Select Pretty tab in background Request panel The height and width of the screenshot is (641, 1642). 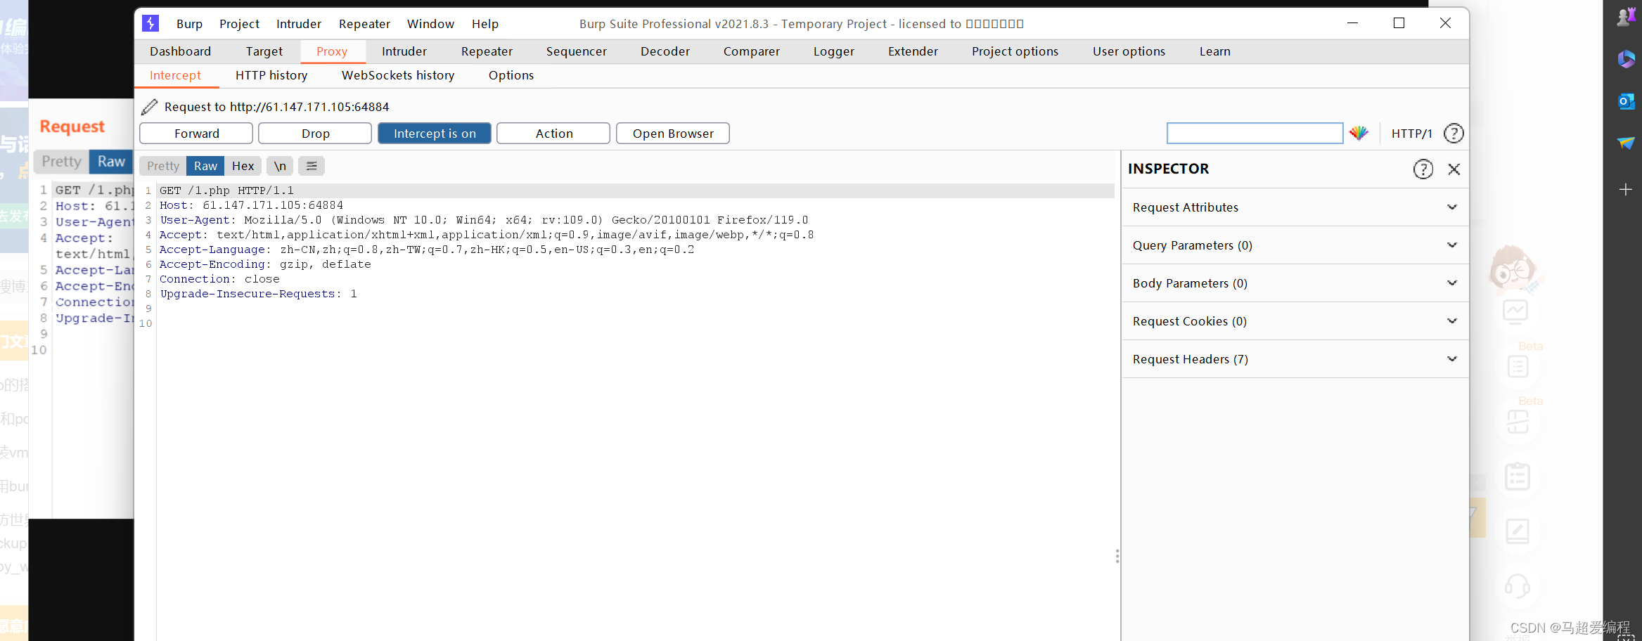[62, 162]
